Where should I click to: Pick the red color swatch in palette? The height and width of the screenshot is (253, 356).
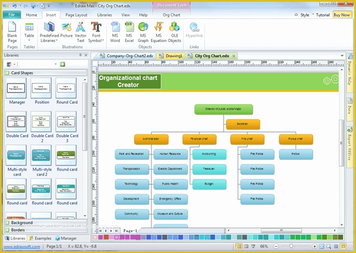coord(106,238)
